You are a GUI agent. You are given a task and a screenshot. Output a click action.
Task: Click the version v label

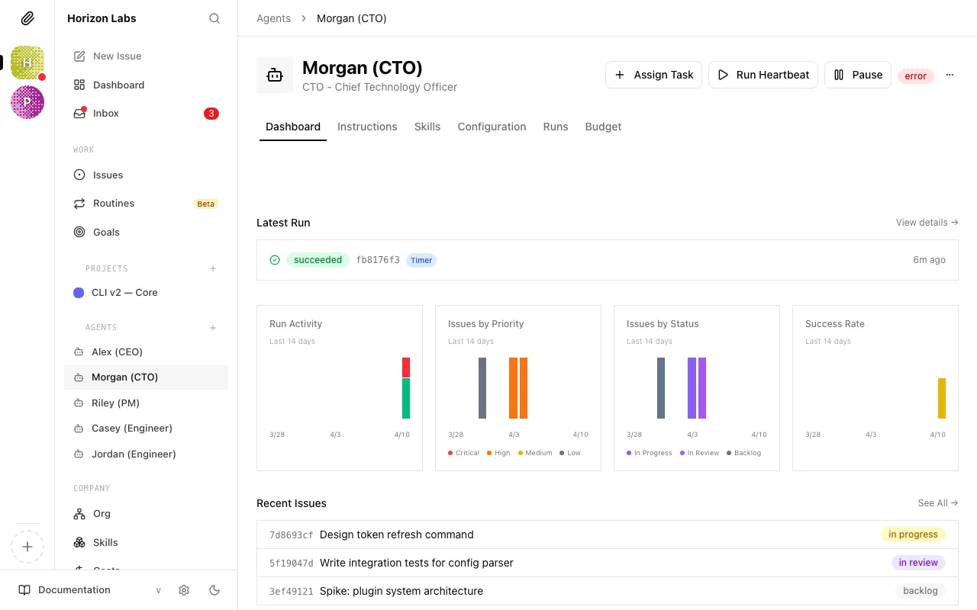point(159,590)
